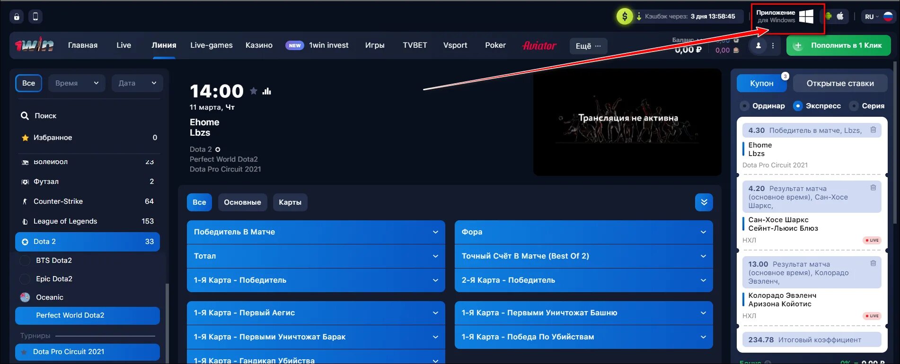
Task: Select the Ординар bet type radio
Action: click(744, 106)
